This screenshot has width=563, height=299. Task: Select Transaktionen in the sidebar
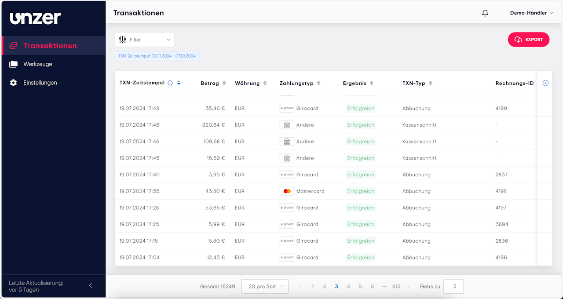click(x=50, y=46)
